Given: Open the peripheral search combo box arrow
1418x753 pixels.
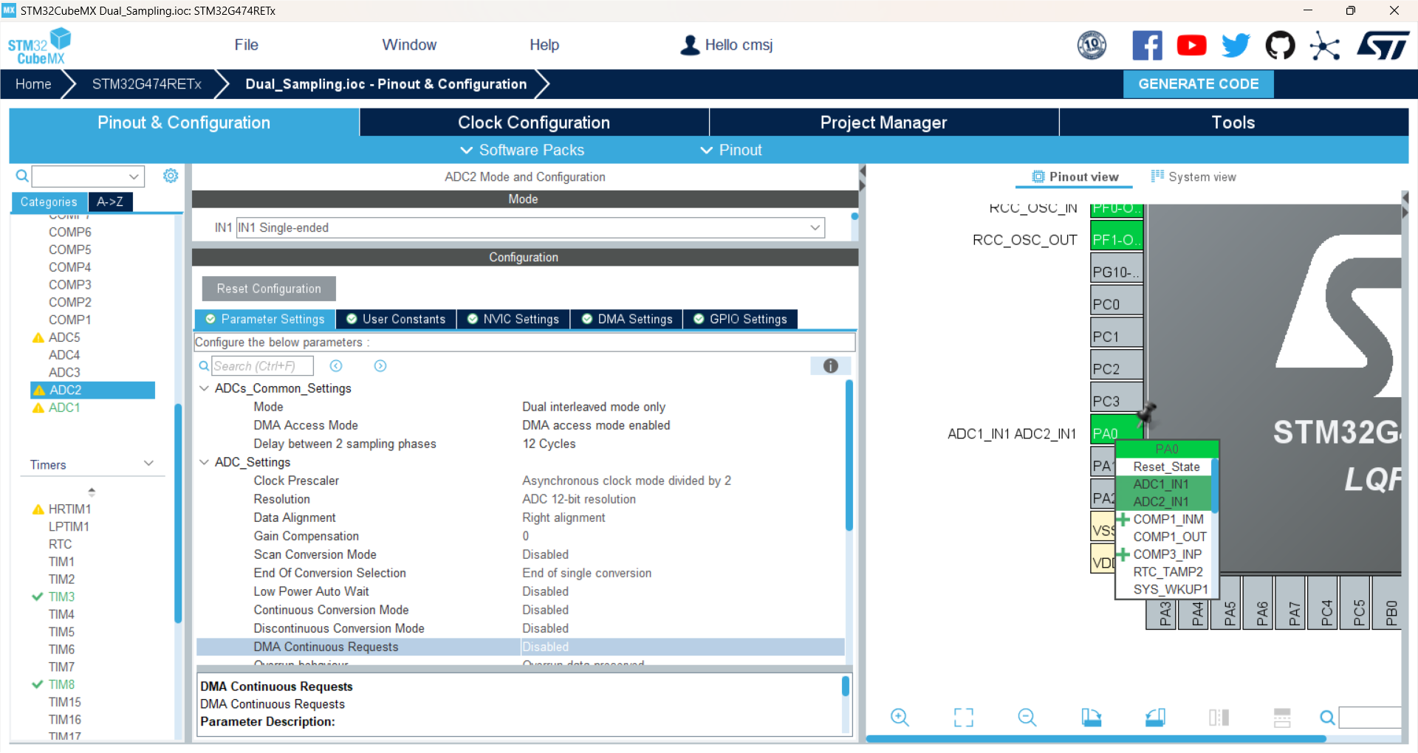Looking at the screenshot, I should tap(134, 176).
